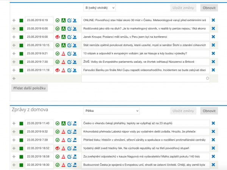
Task: Toggle published check on 13 otázek row
Action: [58, 54]
